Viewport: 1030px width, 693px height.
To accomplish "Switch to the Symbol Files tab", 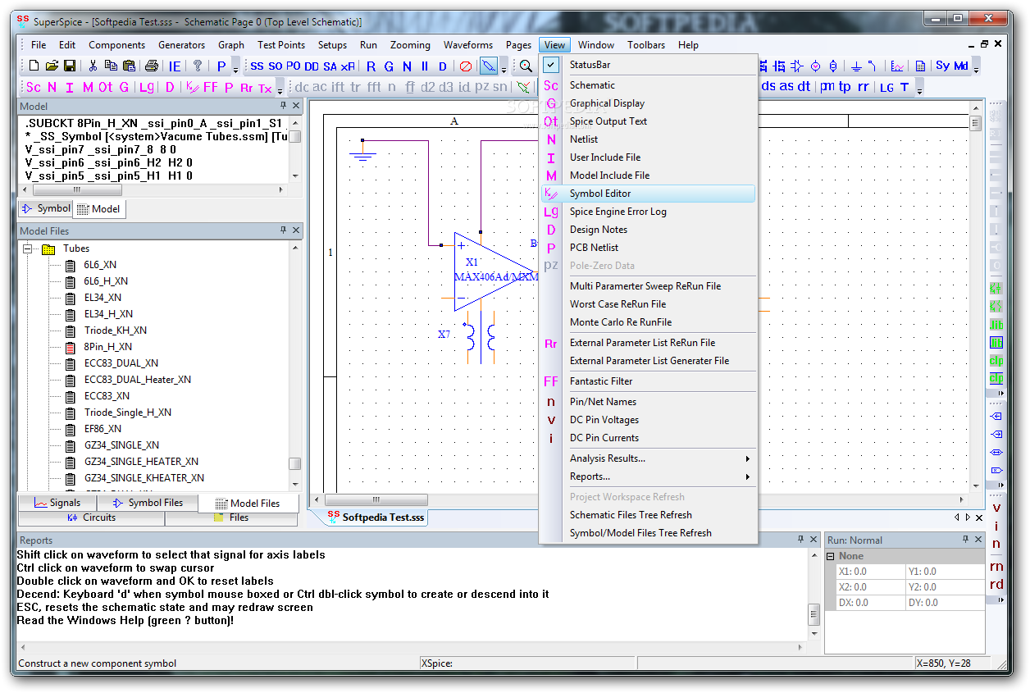I will click(x=148, y=503).
